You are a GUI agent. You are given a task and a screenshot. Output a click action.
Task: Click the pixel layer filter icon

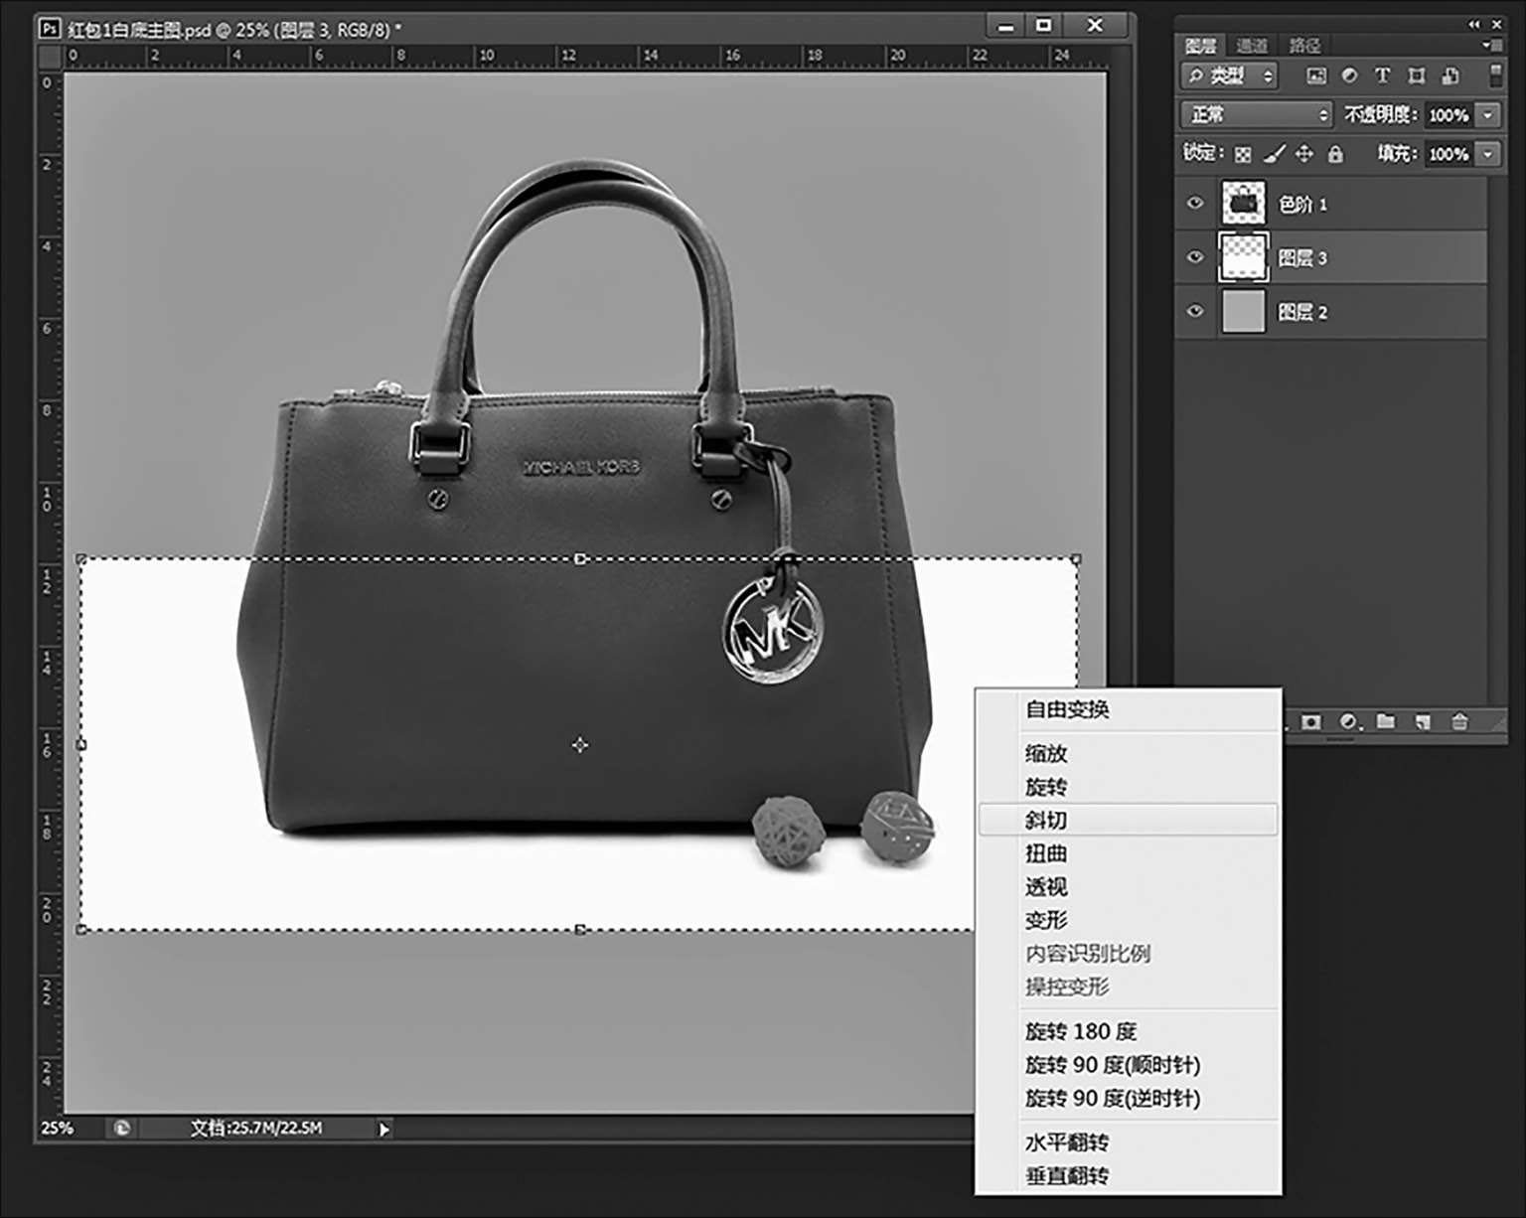1316,76
